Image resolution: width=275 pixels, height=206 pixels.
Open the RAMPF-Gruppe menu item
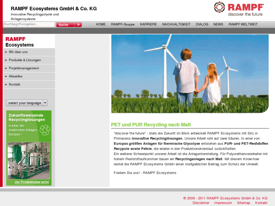(x=123, y=24)
